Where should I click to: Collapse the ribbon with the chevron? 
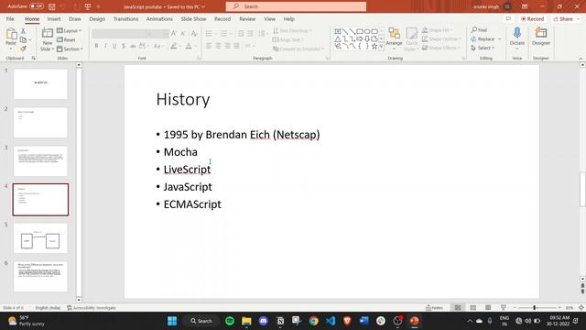pos(581,59)
